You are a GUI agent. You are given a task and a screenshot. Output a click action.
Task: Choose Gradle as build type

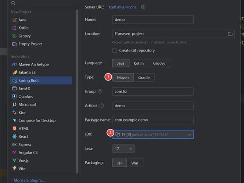coord(144,77)
